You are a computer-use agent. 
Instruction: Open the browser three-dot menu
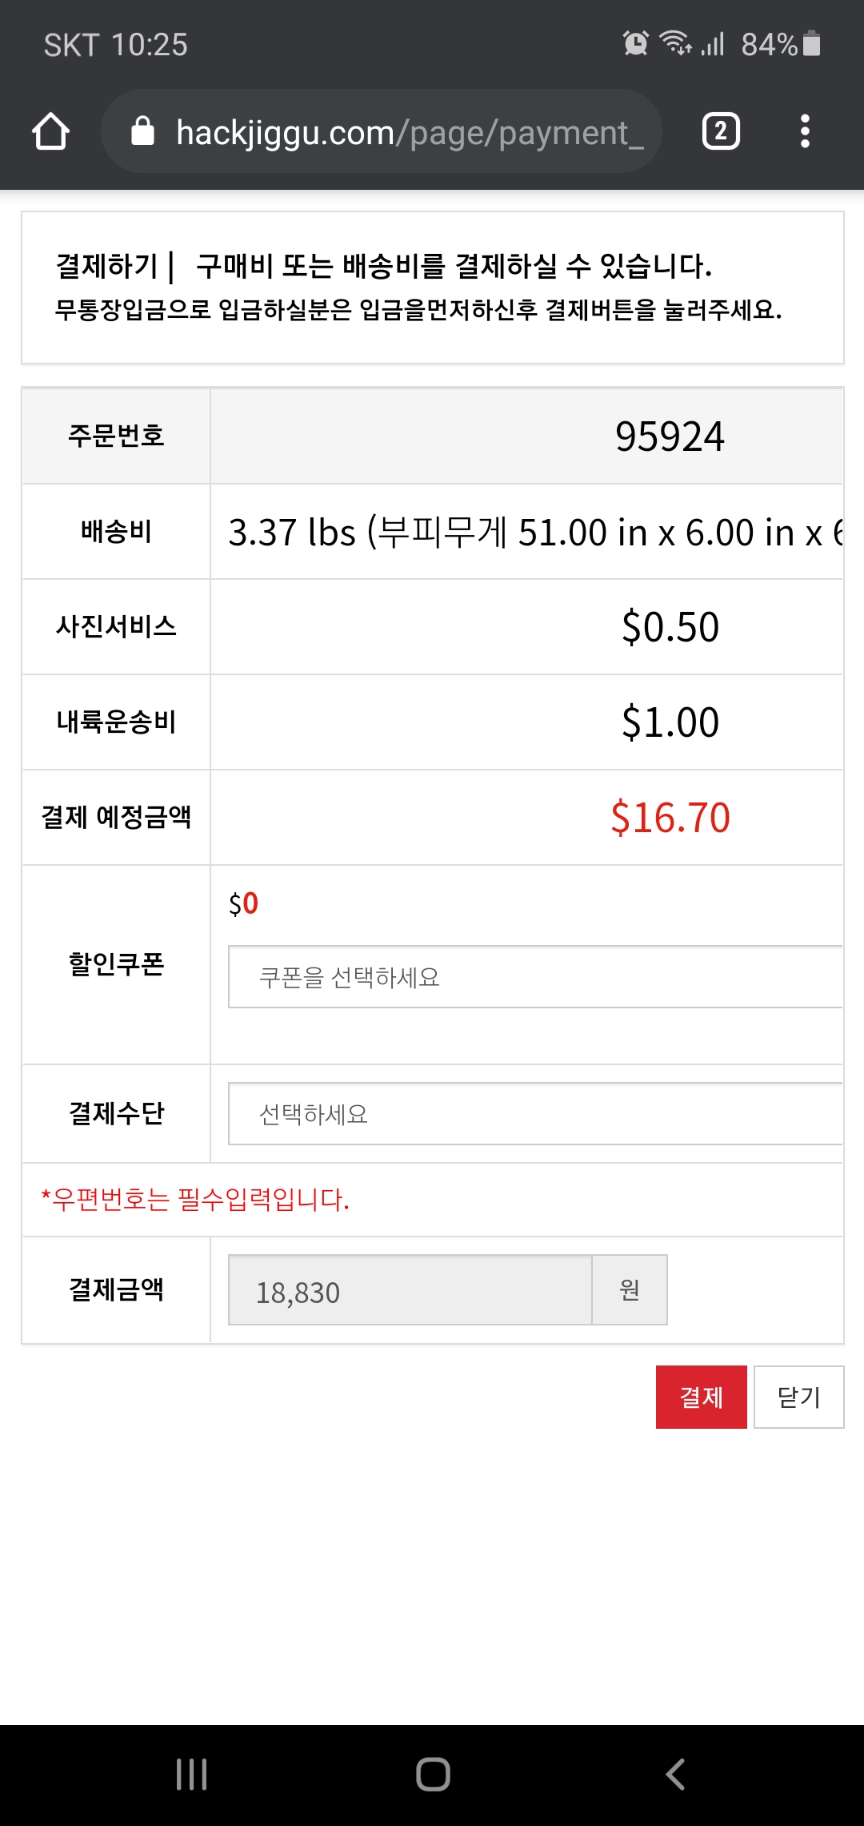coord(805,131)
